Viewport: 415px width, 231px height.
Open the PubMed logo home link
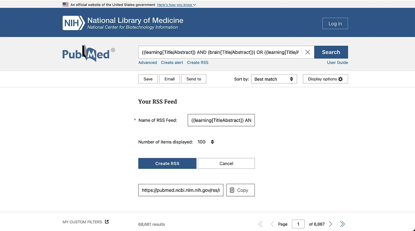click(89, 53)
